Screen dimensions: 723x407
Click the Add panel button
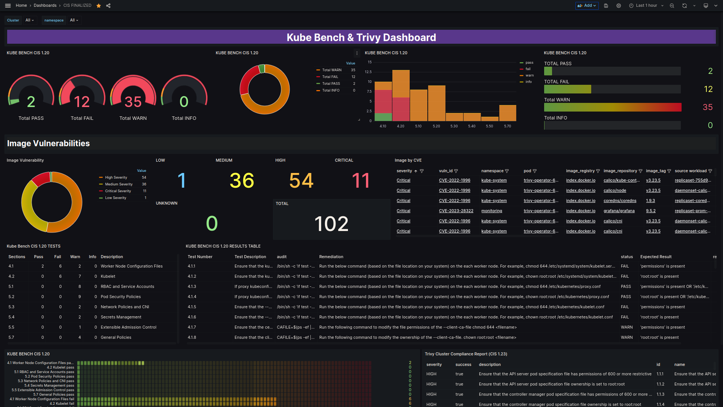click(586, 5)
